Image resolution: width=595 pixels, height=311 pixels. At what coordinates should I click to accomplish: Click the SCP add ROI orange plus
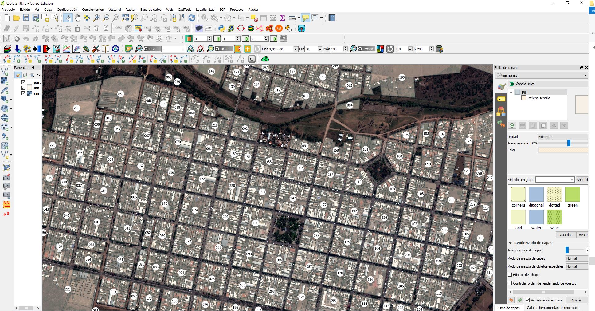coord(247,49)
